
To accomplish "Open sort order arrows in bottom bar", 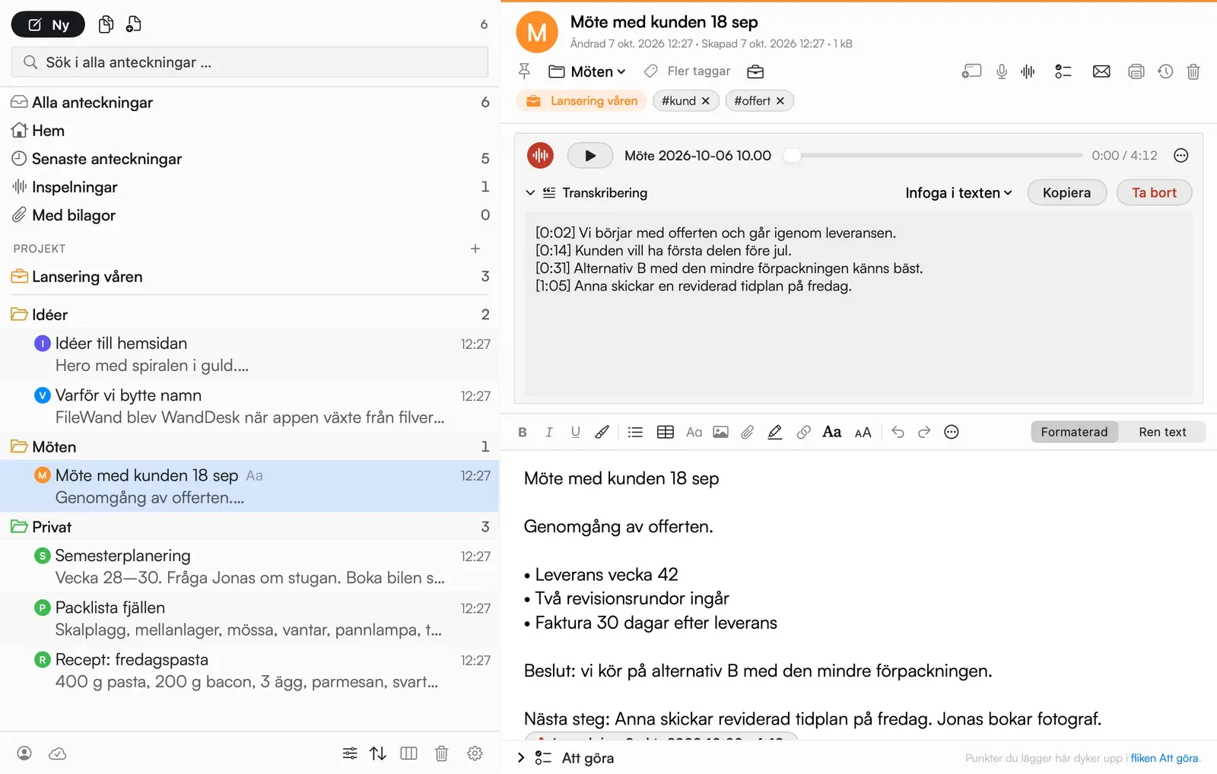I will pos(378,753).
